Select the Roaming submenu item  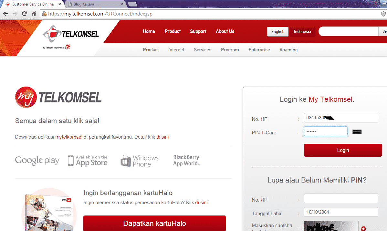click(288, 50)
